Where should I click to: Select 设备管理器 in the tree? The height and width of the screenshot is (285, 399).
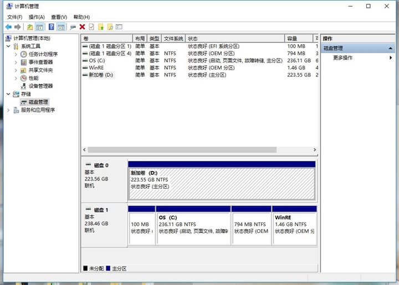(40, 86)
